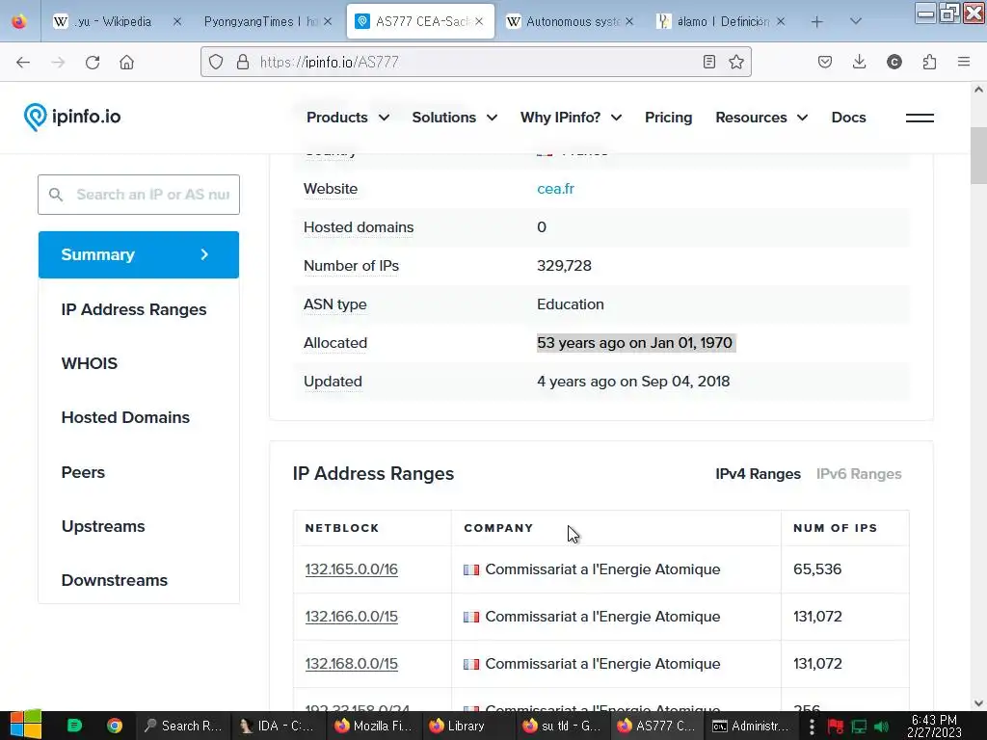Open netblock 132.166.0.0/15

pos(351,617)
